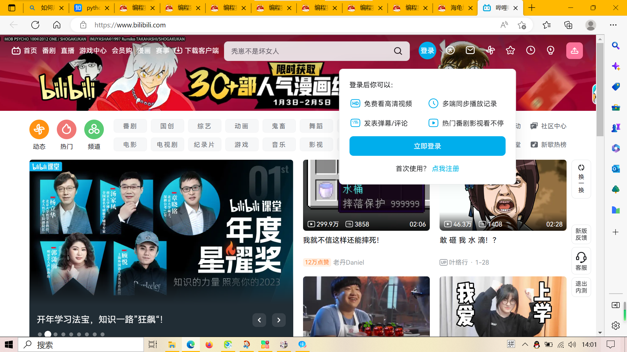Viewport: 627px width, 352px height.
Task: Open the 纪录片 category
Action: (x=204, y=145)
